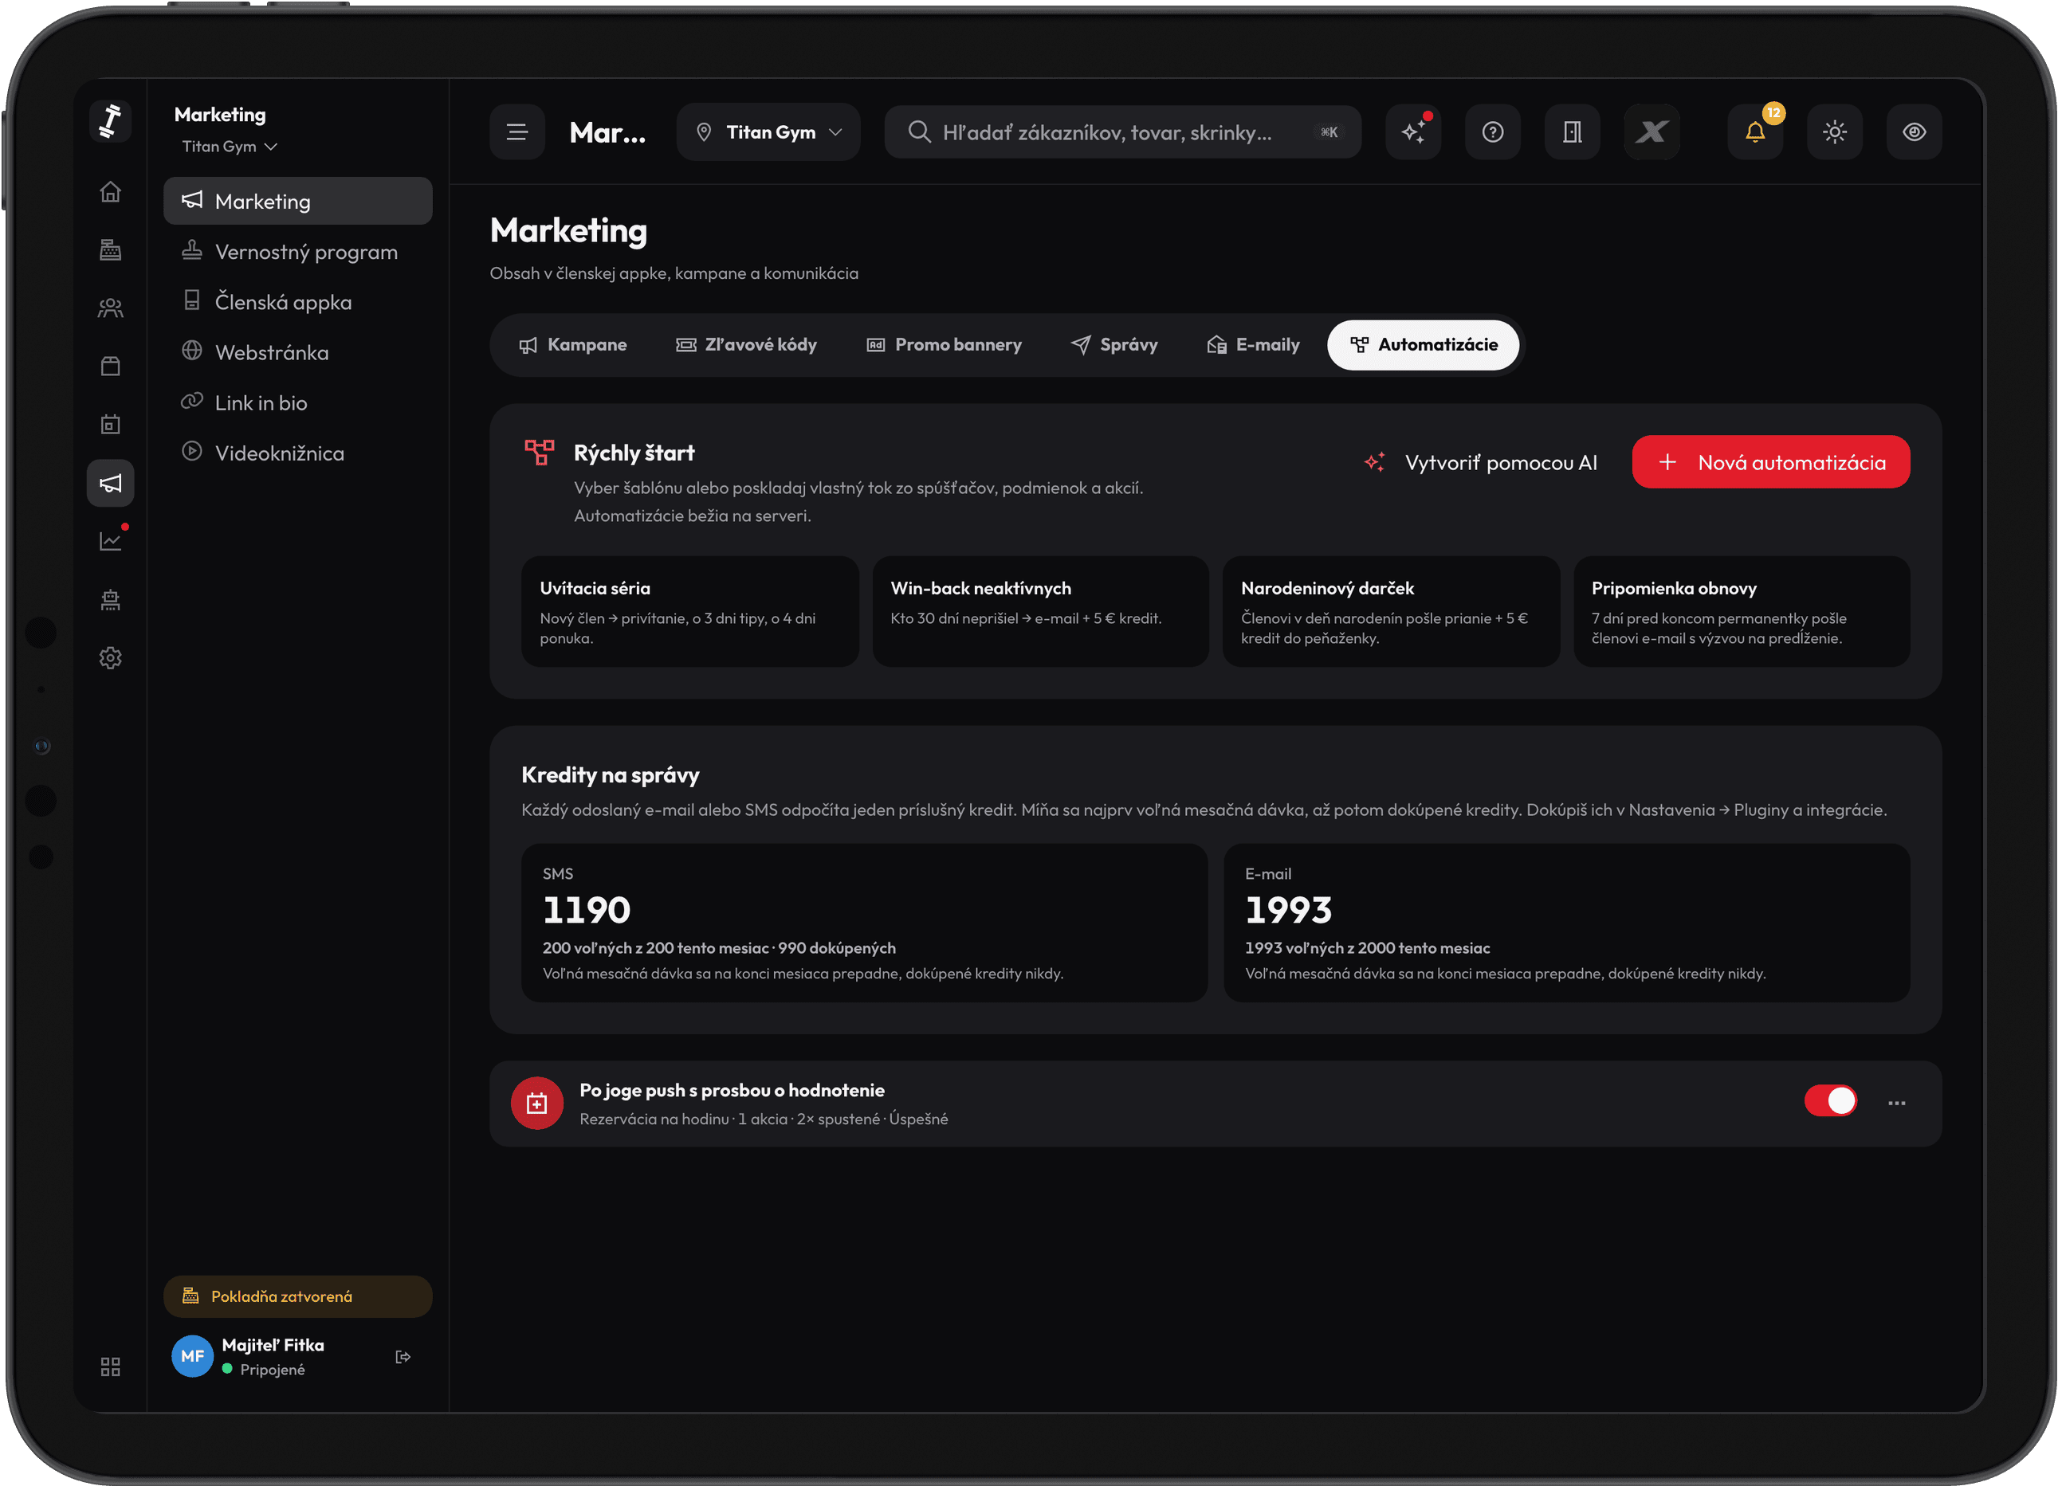
Task: Open the cash register icon in the left rail
Action: coord(110,249)
